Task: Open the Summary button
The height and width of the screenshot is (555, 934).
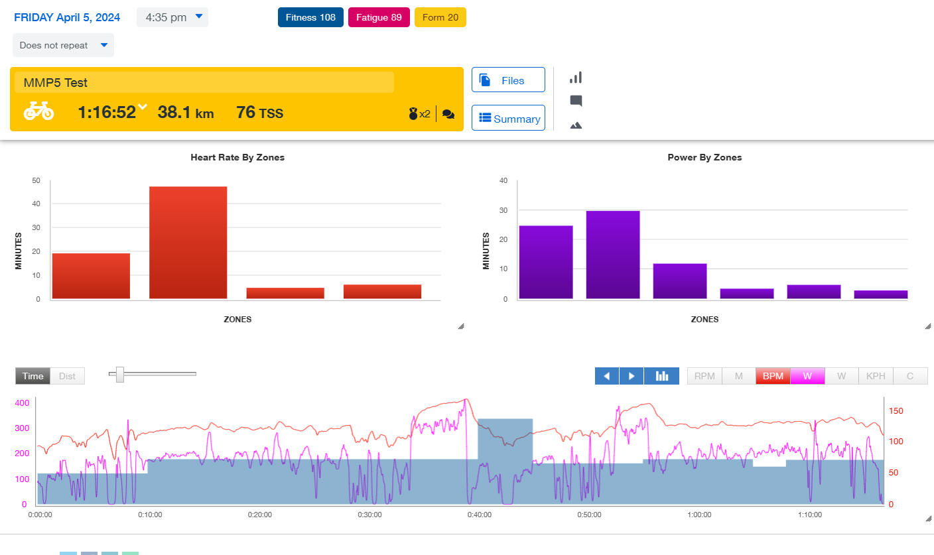Action: click(508, 118)
